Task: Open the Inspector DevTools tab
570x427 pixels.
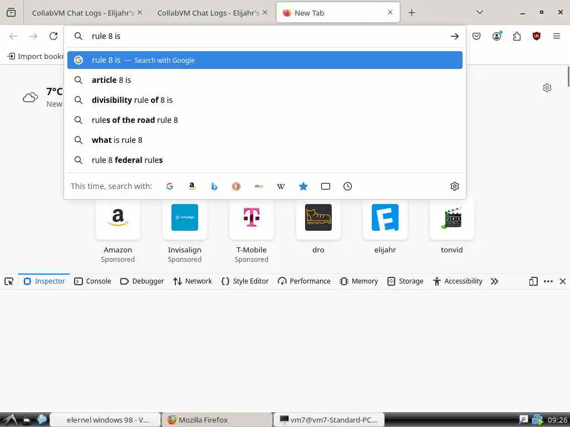Action: [x=44, y=281]
